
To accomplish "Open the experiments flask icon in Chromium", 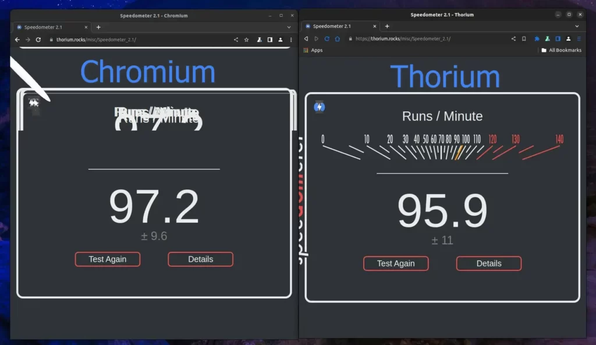I will coord(259,40).
